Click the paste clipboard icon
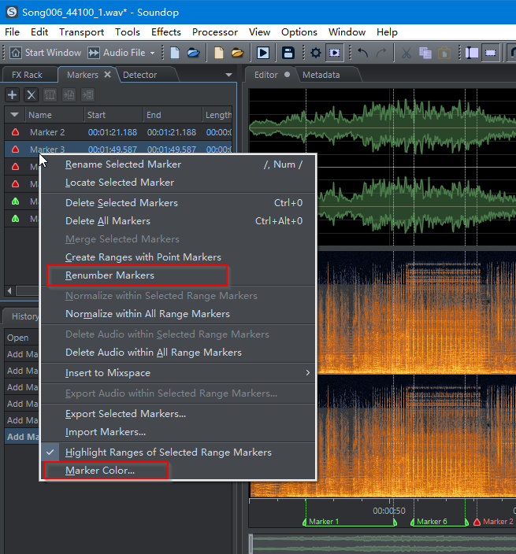 tap(444, 53)
